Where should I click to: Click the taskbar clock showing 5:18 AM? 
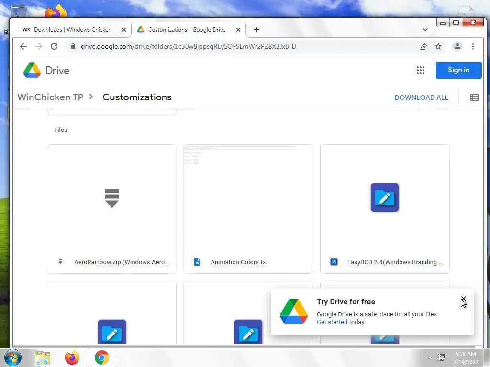point(466,358)
